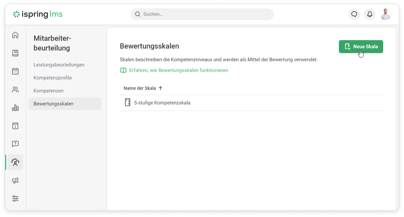Open the chat messages icon
The image size is (404, 217).
point(354,14)
